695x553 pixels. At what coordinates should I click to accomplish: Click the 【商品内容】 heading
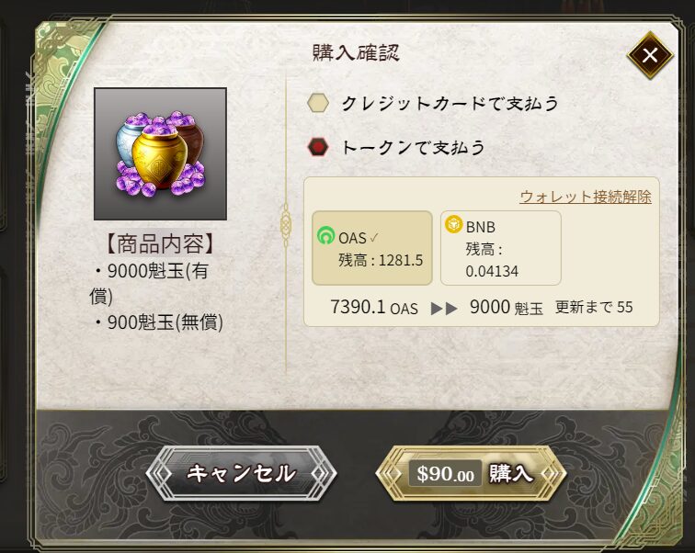point(161,244)
